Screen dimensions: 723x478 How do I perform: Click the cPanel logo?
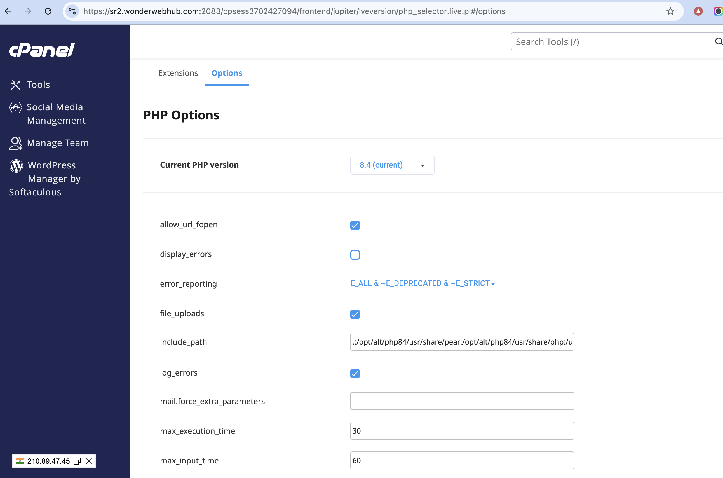point(42,49)
